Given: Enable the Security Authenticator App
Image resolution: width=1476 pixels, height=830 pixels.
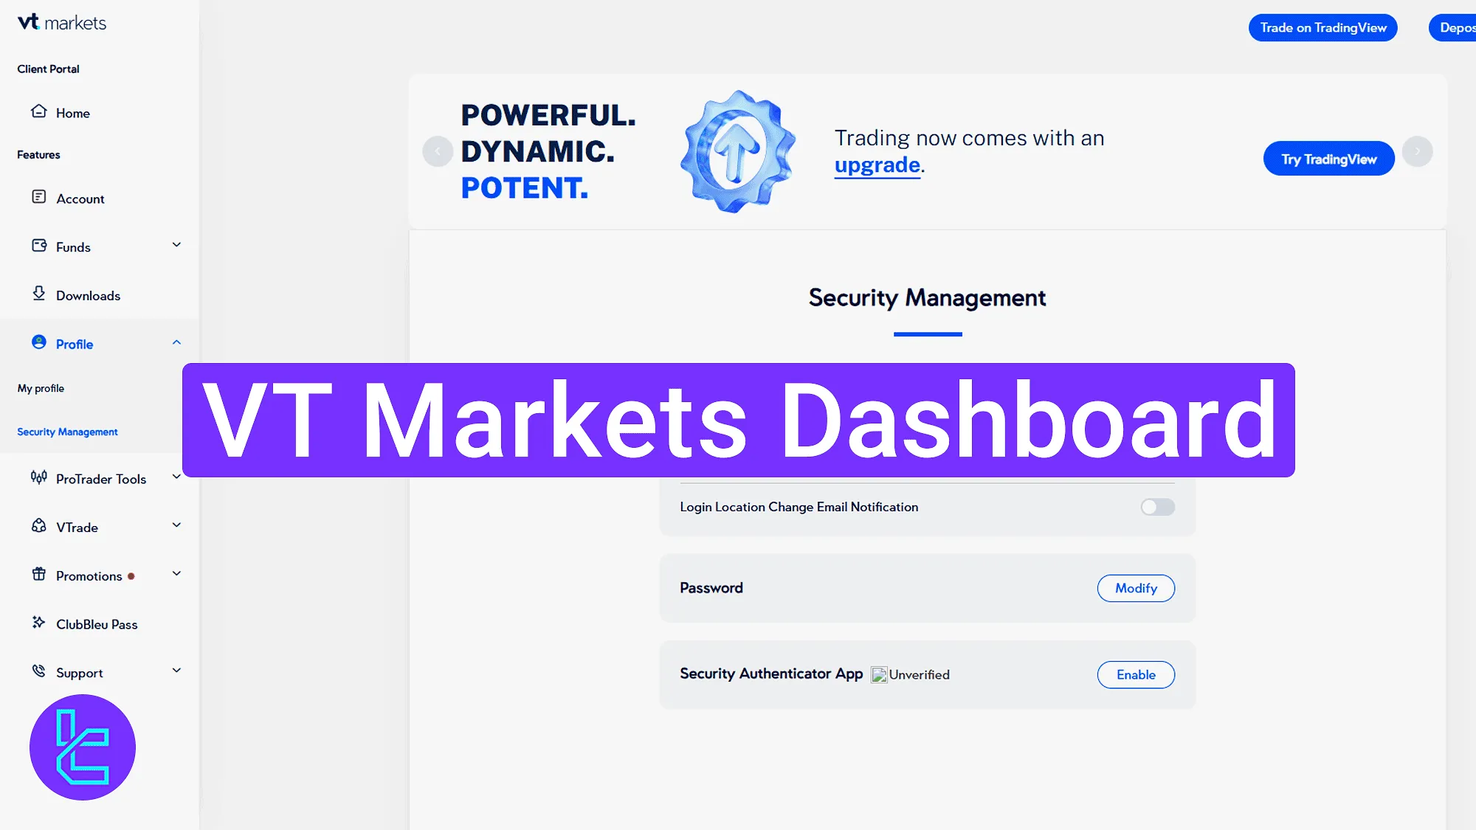Looking at the screenshot, I should coord(1136,674).
